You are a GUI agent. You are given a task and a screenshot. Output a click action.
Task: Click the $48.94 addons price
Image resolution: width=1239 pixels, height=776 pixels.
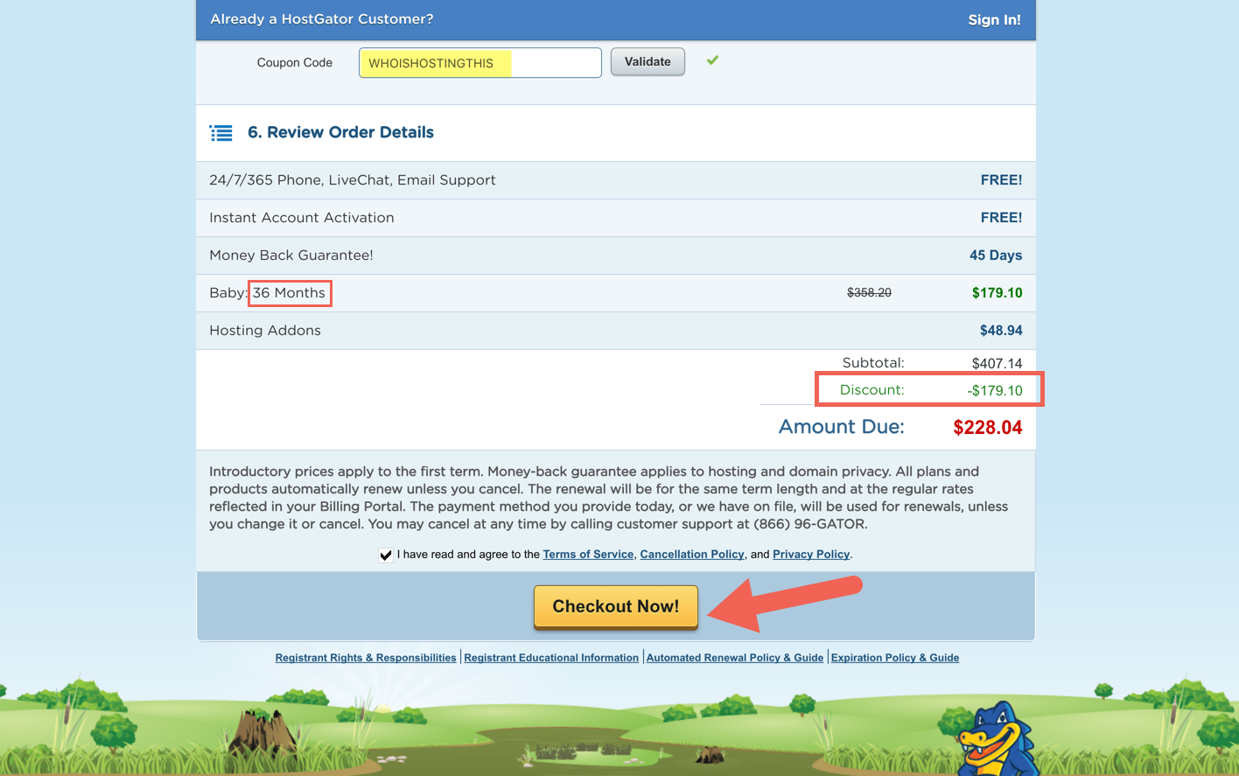[1001, 331]
